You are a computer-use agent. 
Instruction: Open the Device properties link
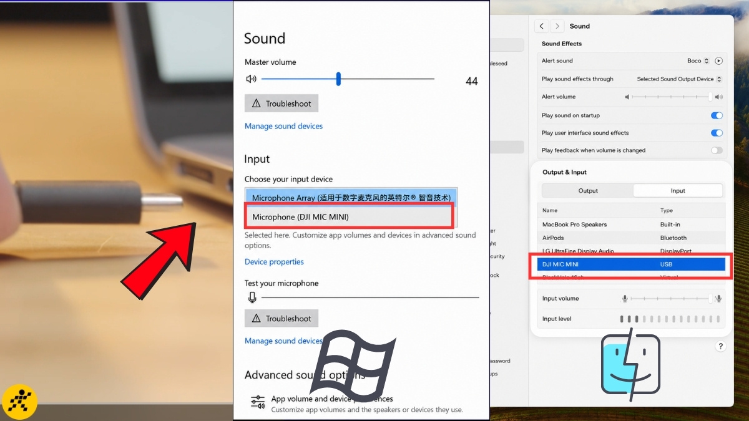point(274,262)
